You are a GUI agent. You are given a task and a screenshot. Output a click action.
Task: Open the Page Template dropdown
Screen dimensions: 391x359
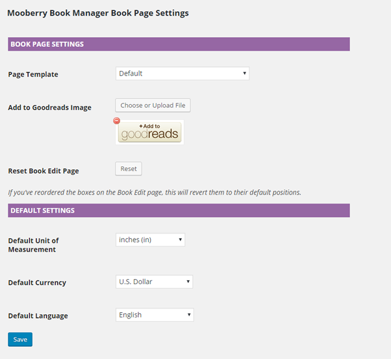(183, 73)
